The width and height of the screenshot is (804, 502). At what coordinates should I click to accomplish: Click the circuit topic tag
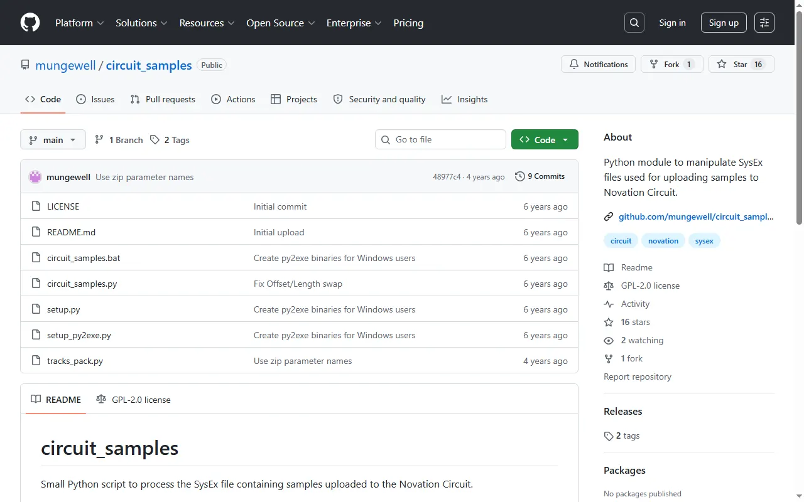click(621, 241)
